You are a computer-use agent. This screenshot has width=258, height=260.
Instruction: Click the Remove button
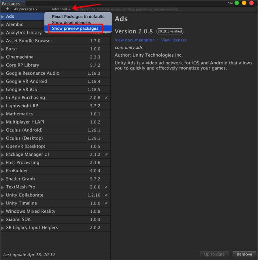[x=244, y=254]
